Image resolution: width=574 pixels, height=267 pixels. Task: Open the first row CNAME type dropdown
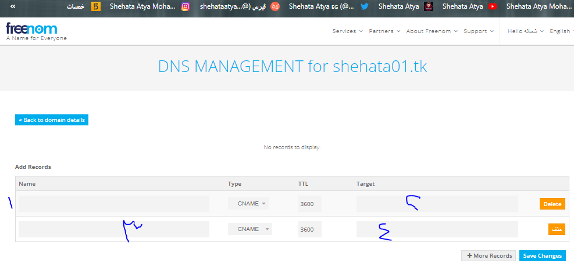[x=248, y=204]
